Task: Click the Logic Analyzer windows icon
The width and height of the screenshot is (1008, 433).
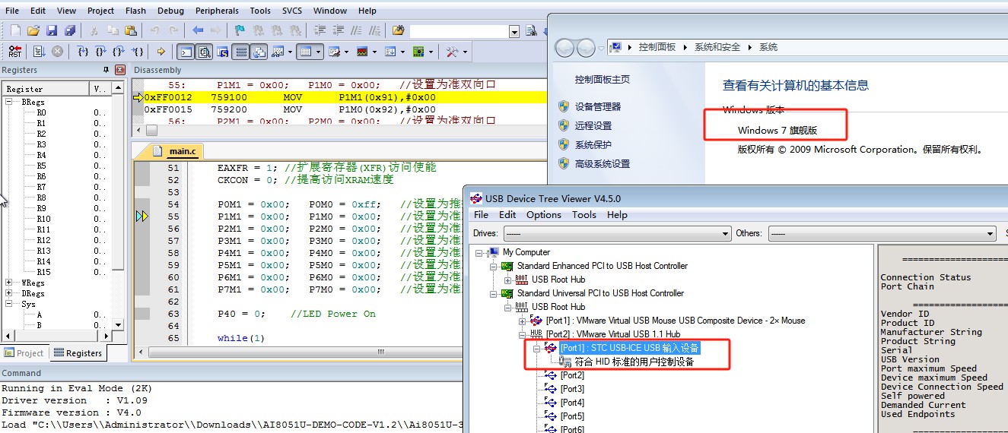Action: [x=361, y=52]
